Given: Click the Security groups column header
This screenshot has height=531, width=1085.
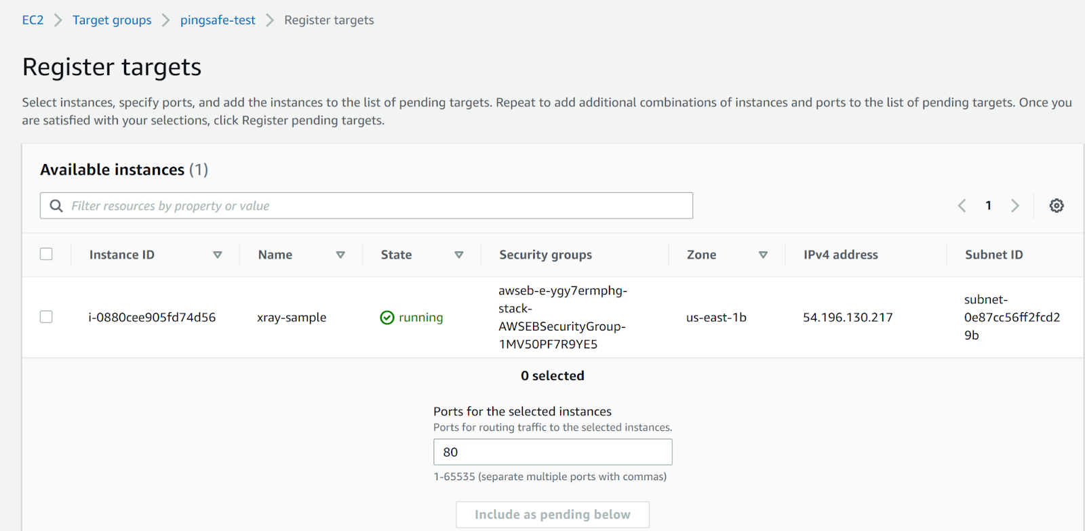Looking at the screenshot, I should 545,255.
